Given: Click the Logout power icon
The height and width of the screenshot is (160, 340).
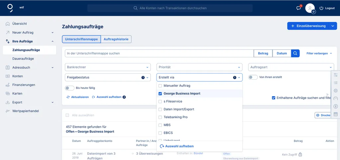Looking at the screenshot, I should pos(321,8).
